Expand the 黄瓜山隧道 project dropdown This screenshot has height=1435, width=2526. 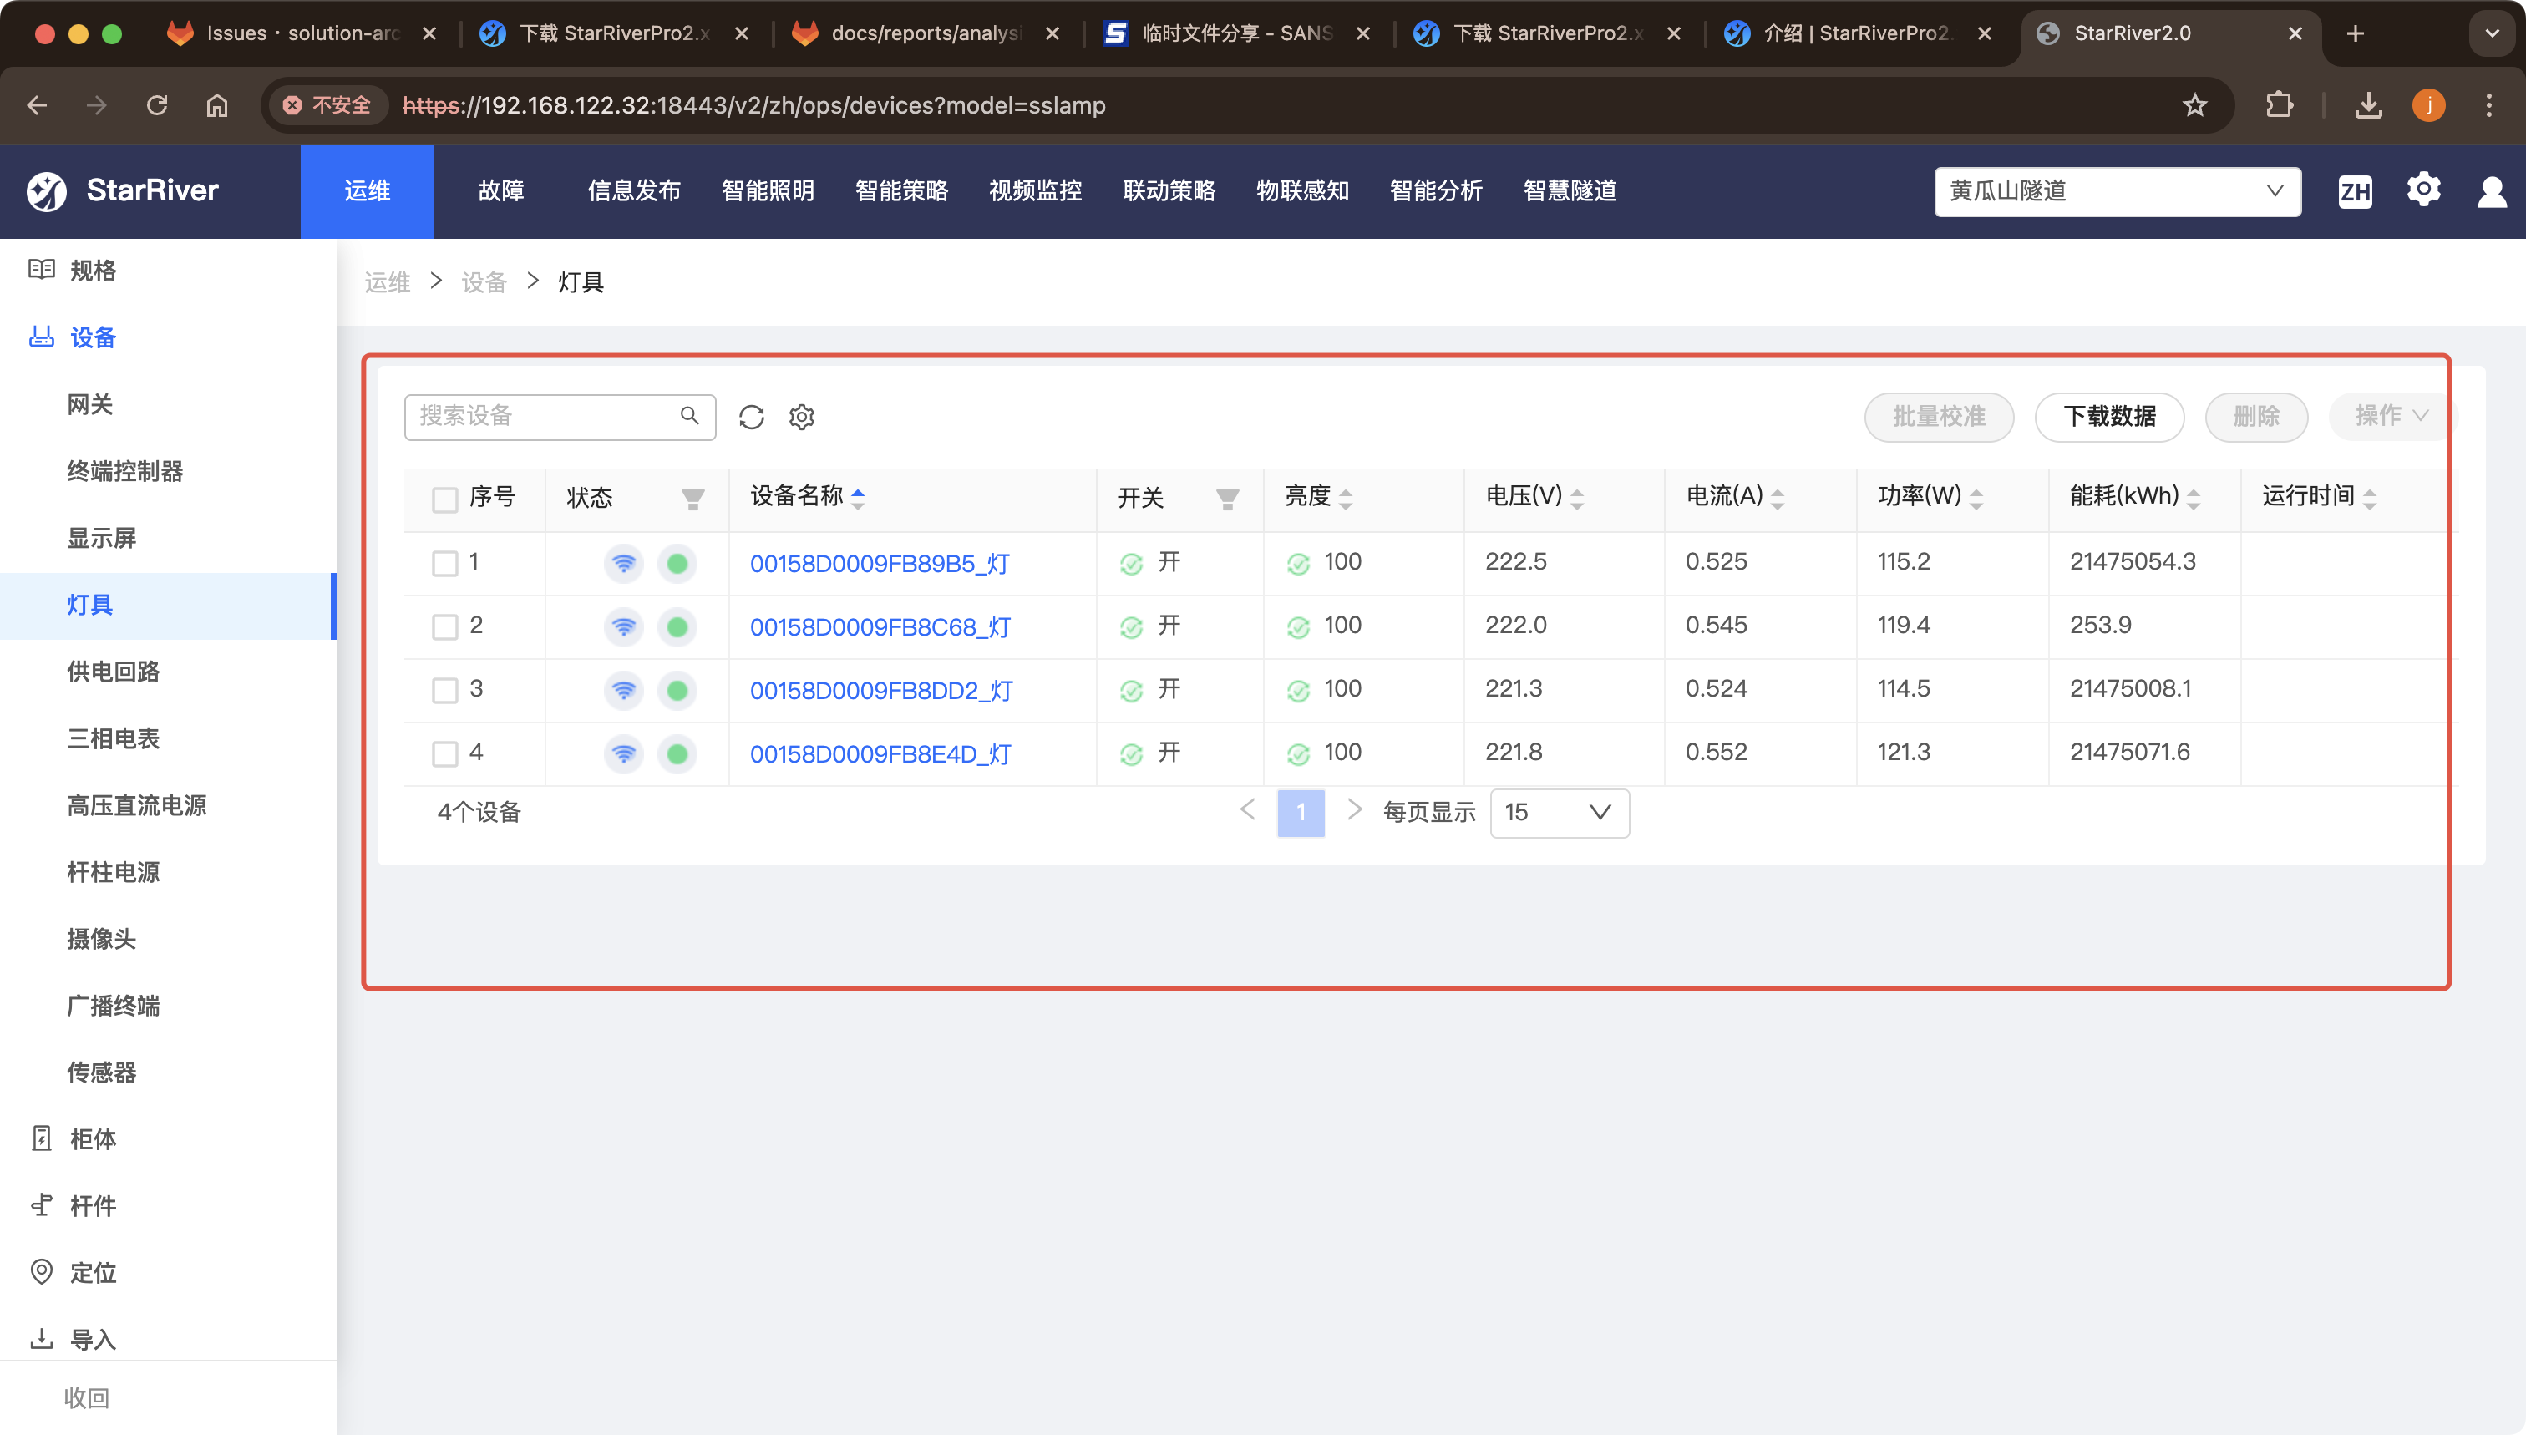click(2117, 191)
